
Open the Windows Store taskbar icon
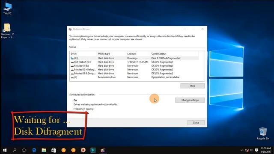(54, 150)
